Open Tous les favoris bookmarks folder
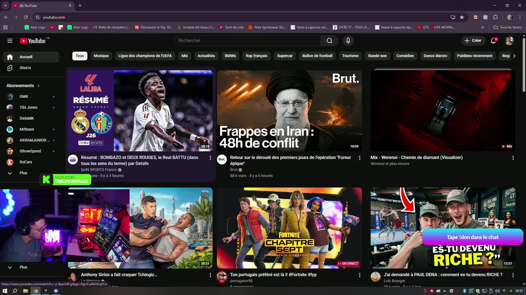This screenshot has height=295, width=526. coord(508,27)
